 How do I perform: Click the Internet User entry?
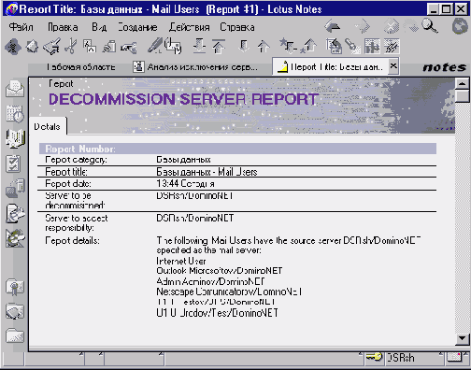pyautogui.click(x=181, y=261)
